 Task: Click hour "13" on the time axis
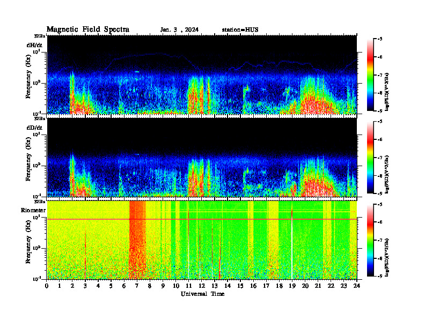coord(215,286)
